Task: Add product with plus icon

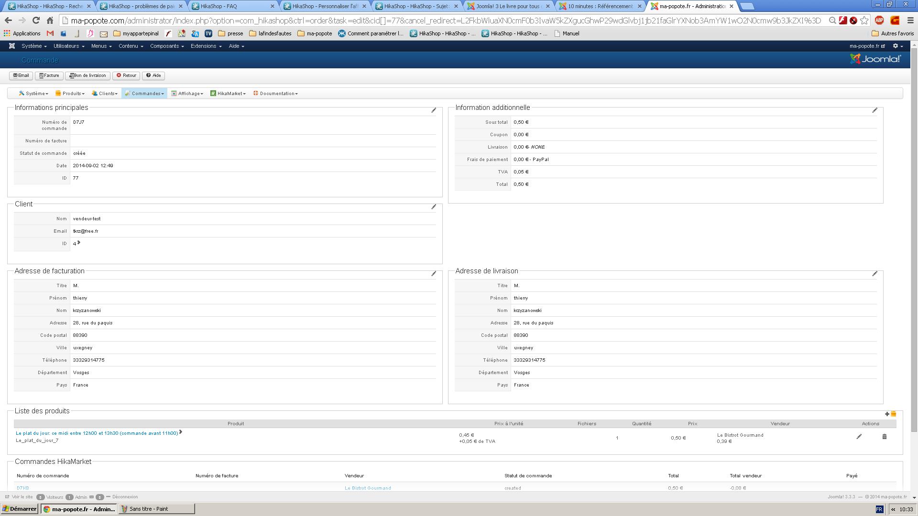Action: (x=887, y=414)
